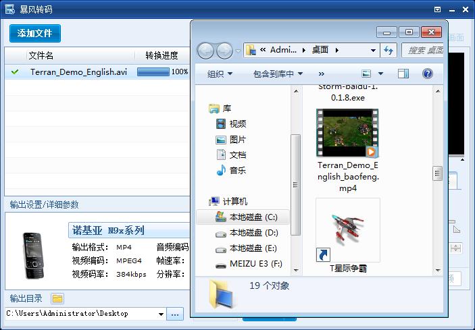Screen dimensions: 475x330
Task: Open the 包含到库中 menu
Action: [278, 74]
